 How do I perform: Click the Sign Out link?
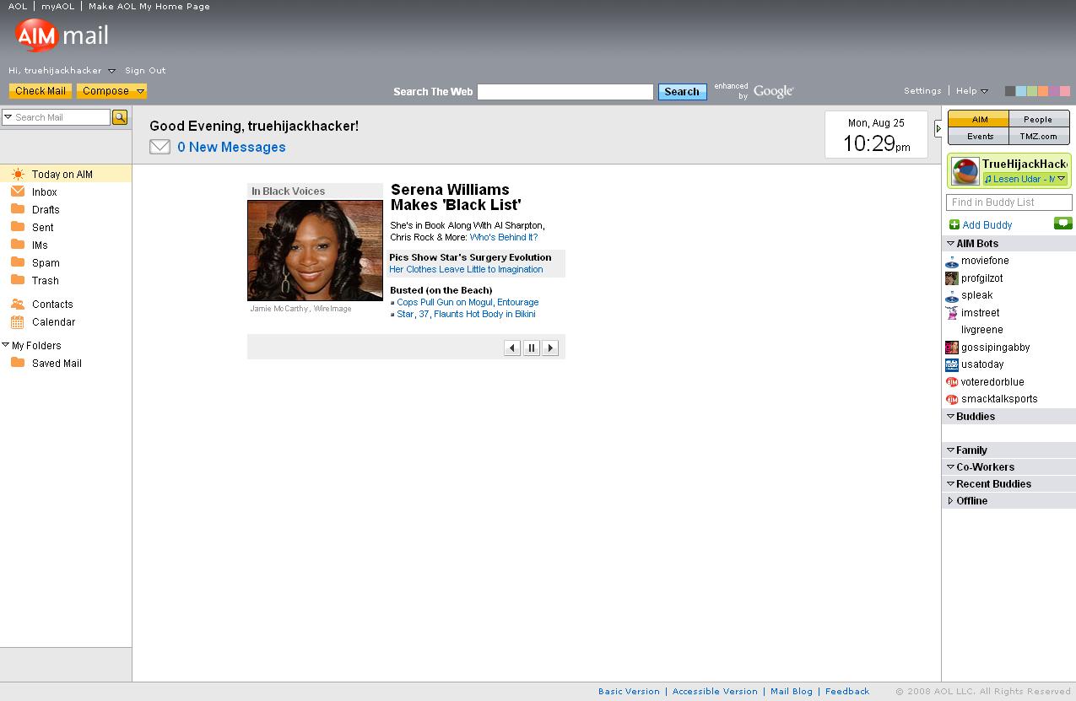pos(145,71)
